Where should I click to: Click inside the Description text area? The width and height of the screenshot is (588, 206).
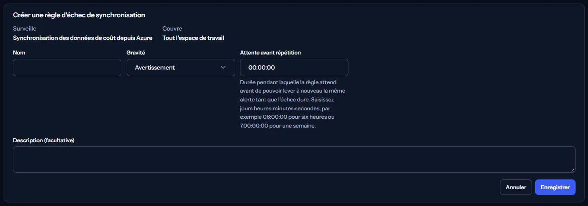pyautogui.click(x=294, y=159)
